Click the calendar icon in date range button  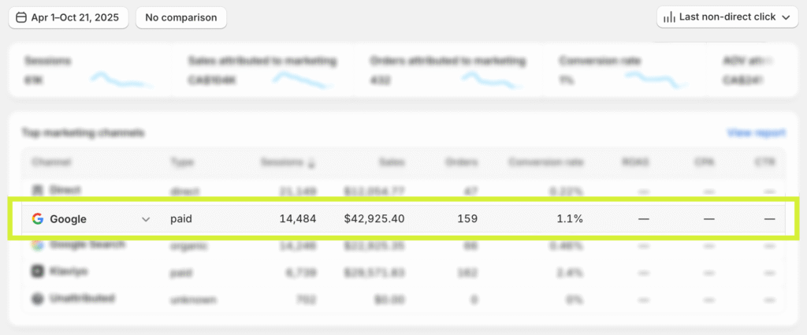pos(21,17)
